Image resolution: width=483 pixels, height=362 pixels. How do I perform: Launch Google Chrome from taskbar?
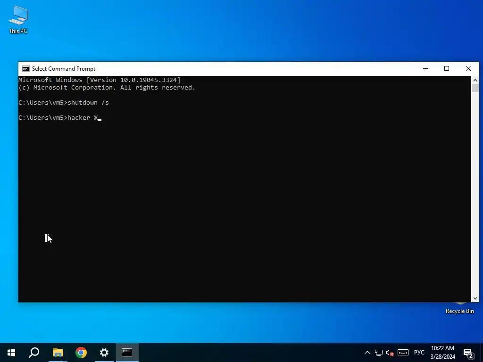[x=81, y=353]
